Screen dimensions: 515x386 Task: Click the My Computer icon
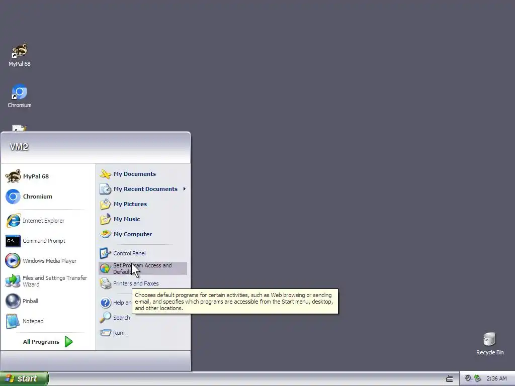click(x=106, y=234)
